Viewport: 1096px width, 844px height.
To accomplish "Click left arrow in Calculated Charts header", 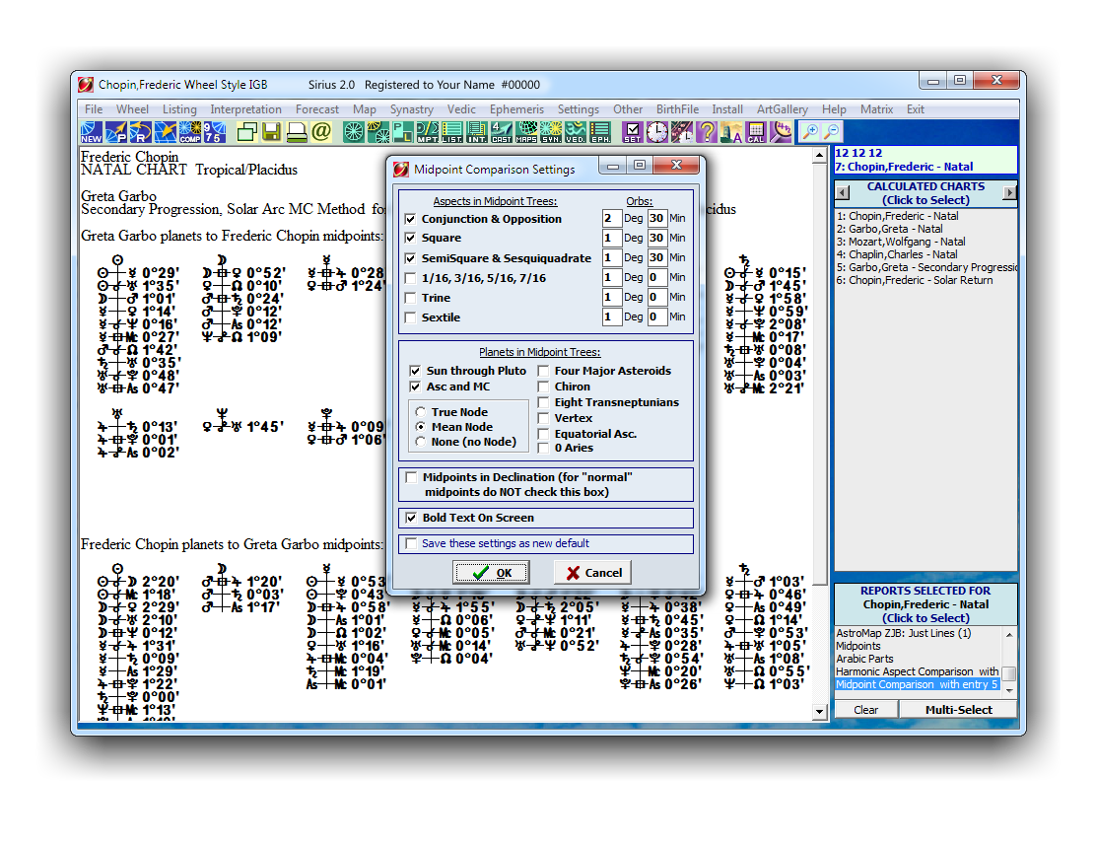I will [x=843, y=193].
